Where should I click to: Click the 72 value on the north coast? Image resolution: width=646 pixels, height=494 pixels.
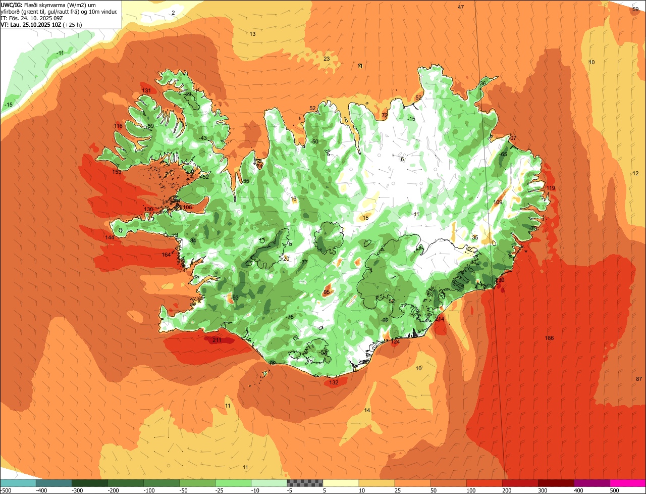pyautogui.click(x=385, y=115)
